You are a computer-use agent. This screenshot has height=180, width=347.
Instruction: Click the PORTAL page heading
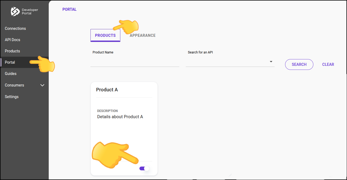click(x=69, y=9)
